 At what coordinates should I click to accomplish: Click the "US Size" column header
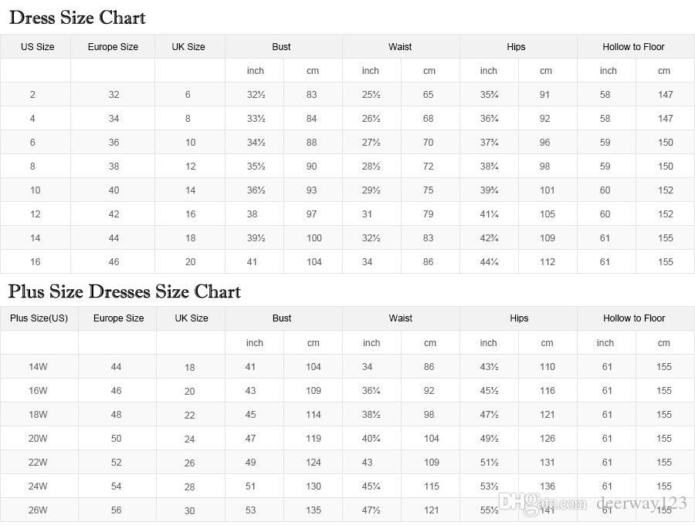(x=37, y=47)
